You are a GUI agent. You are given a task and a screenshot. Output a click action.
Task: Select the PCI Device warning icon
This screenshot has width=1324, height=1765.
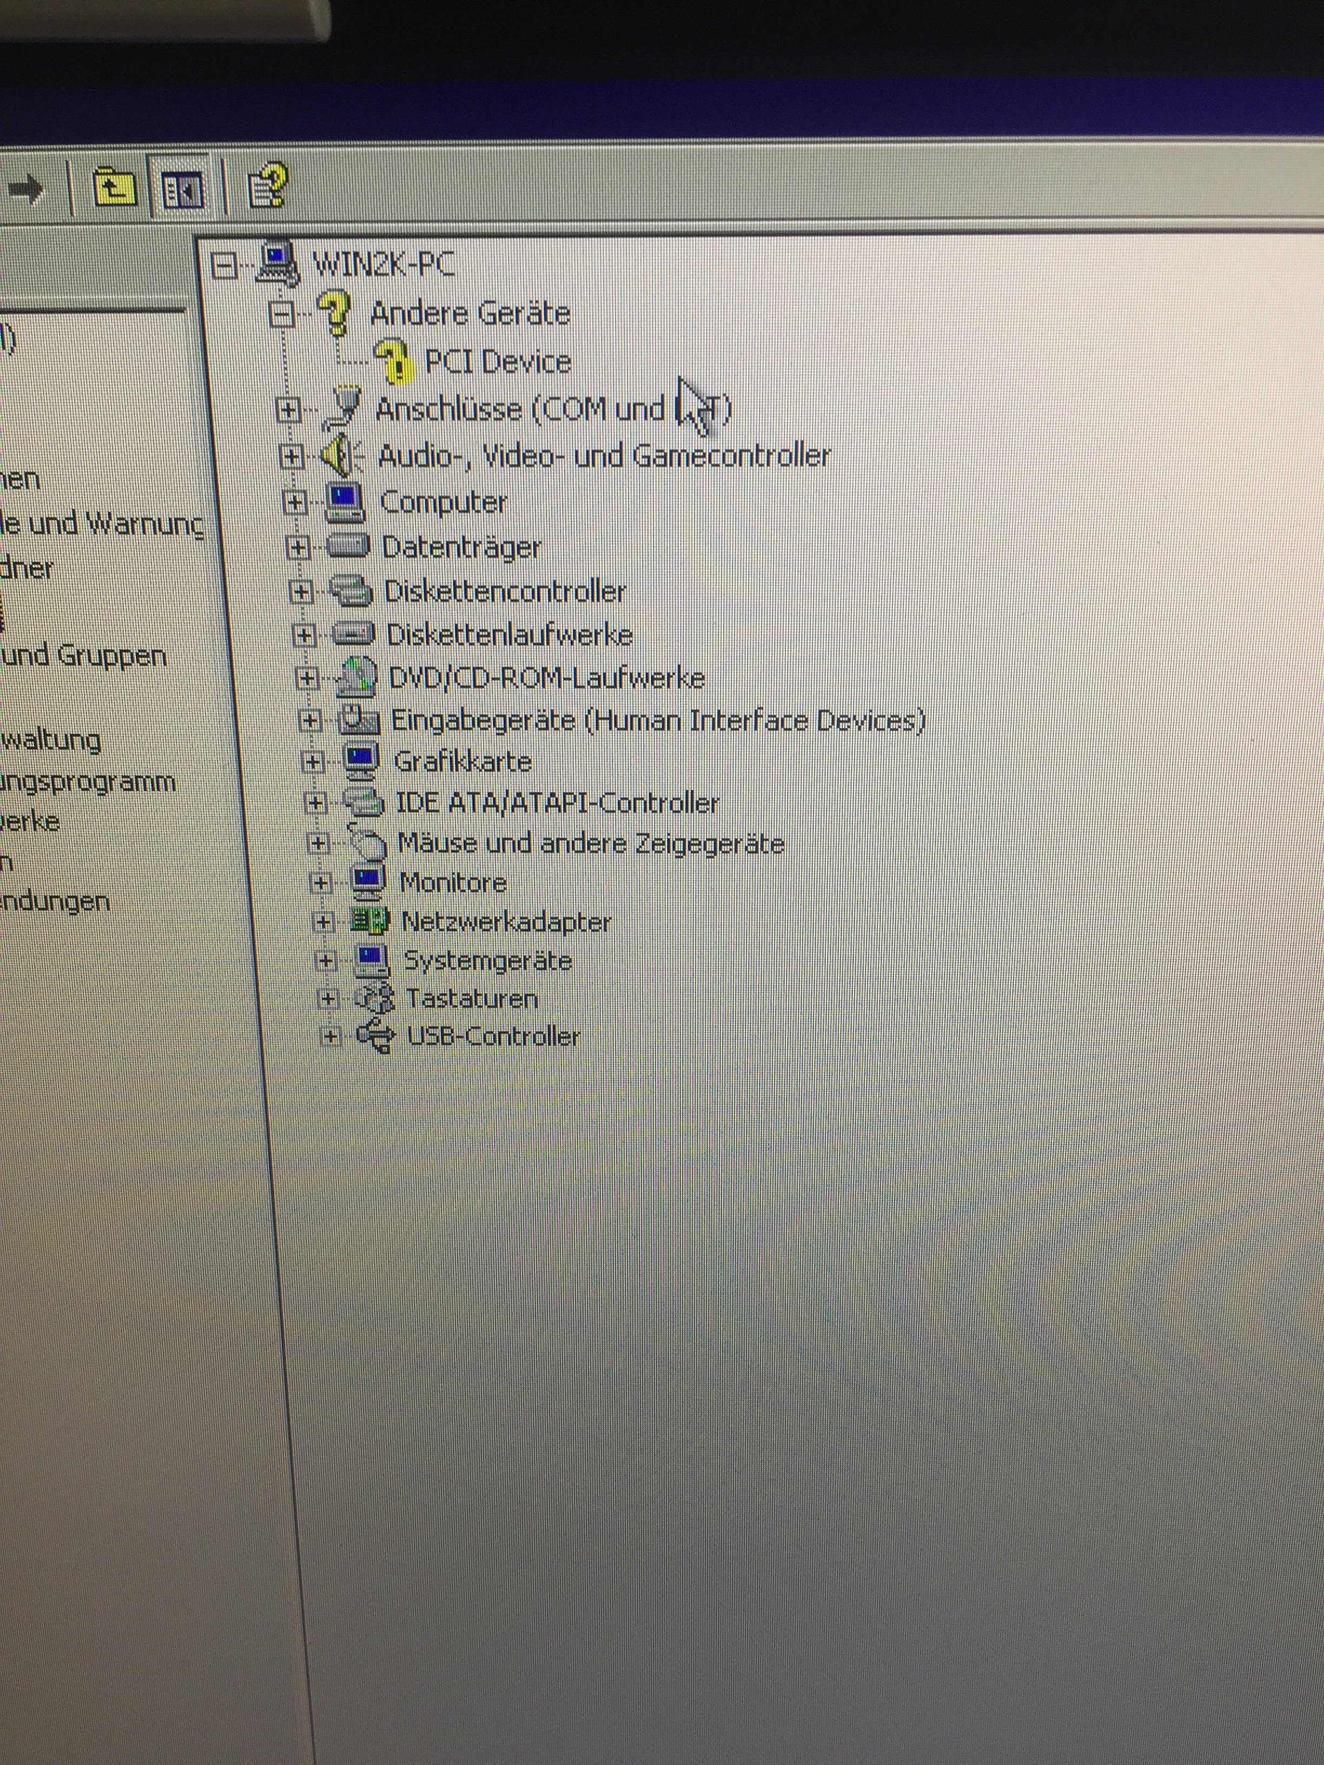394,360
